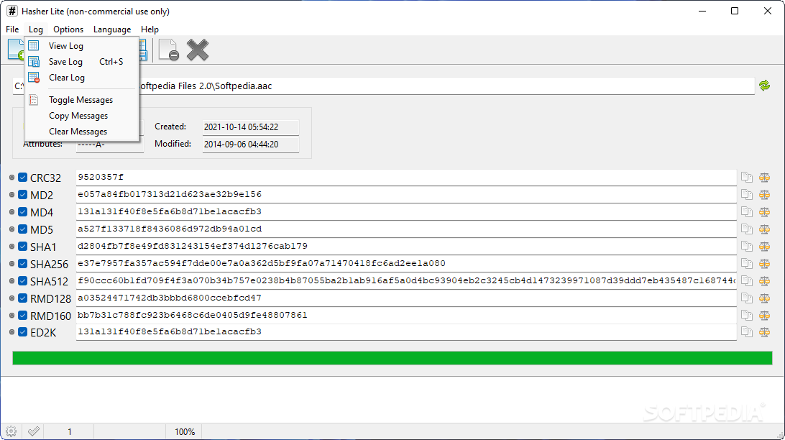The image size is (785, 440).
Task: Click the MD5 hash value field
Action: [406, 229]
